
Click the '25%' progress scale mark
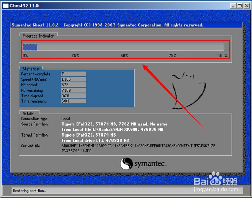pyautogui.click(x=75, y=56)
